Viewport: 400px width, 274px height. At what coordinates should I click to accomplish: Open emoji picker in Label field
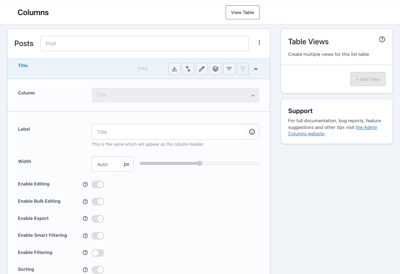[x=252, y=132]
